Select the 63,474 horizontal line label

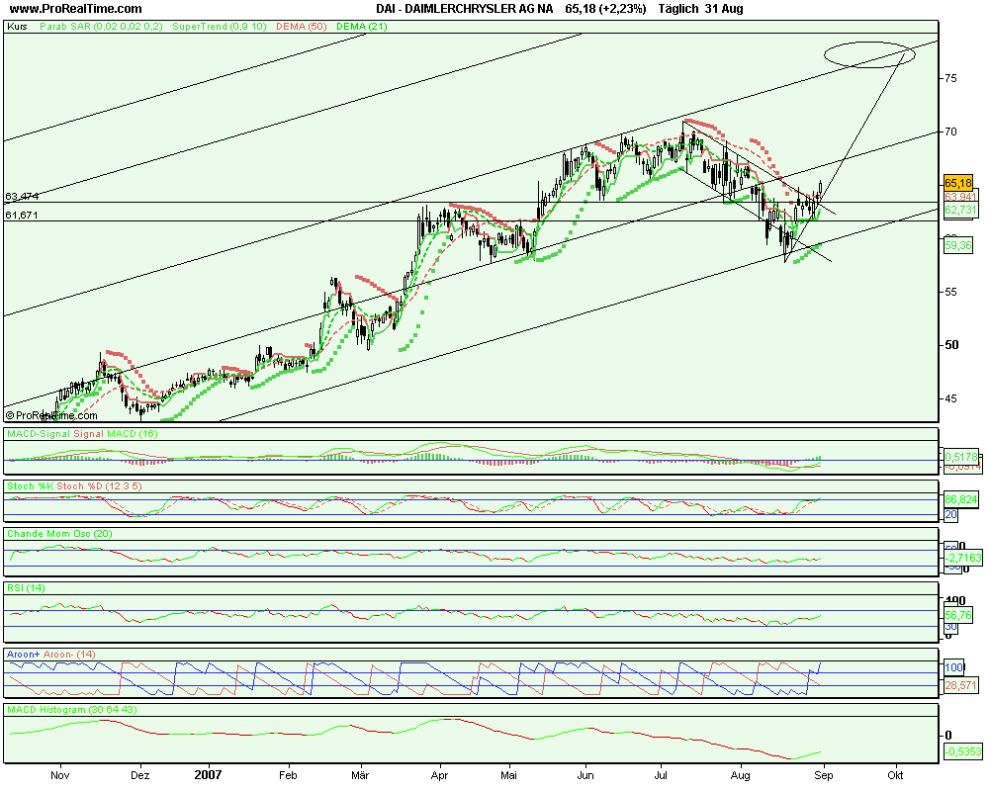[x=22, y=197]
